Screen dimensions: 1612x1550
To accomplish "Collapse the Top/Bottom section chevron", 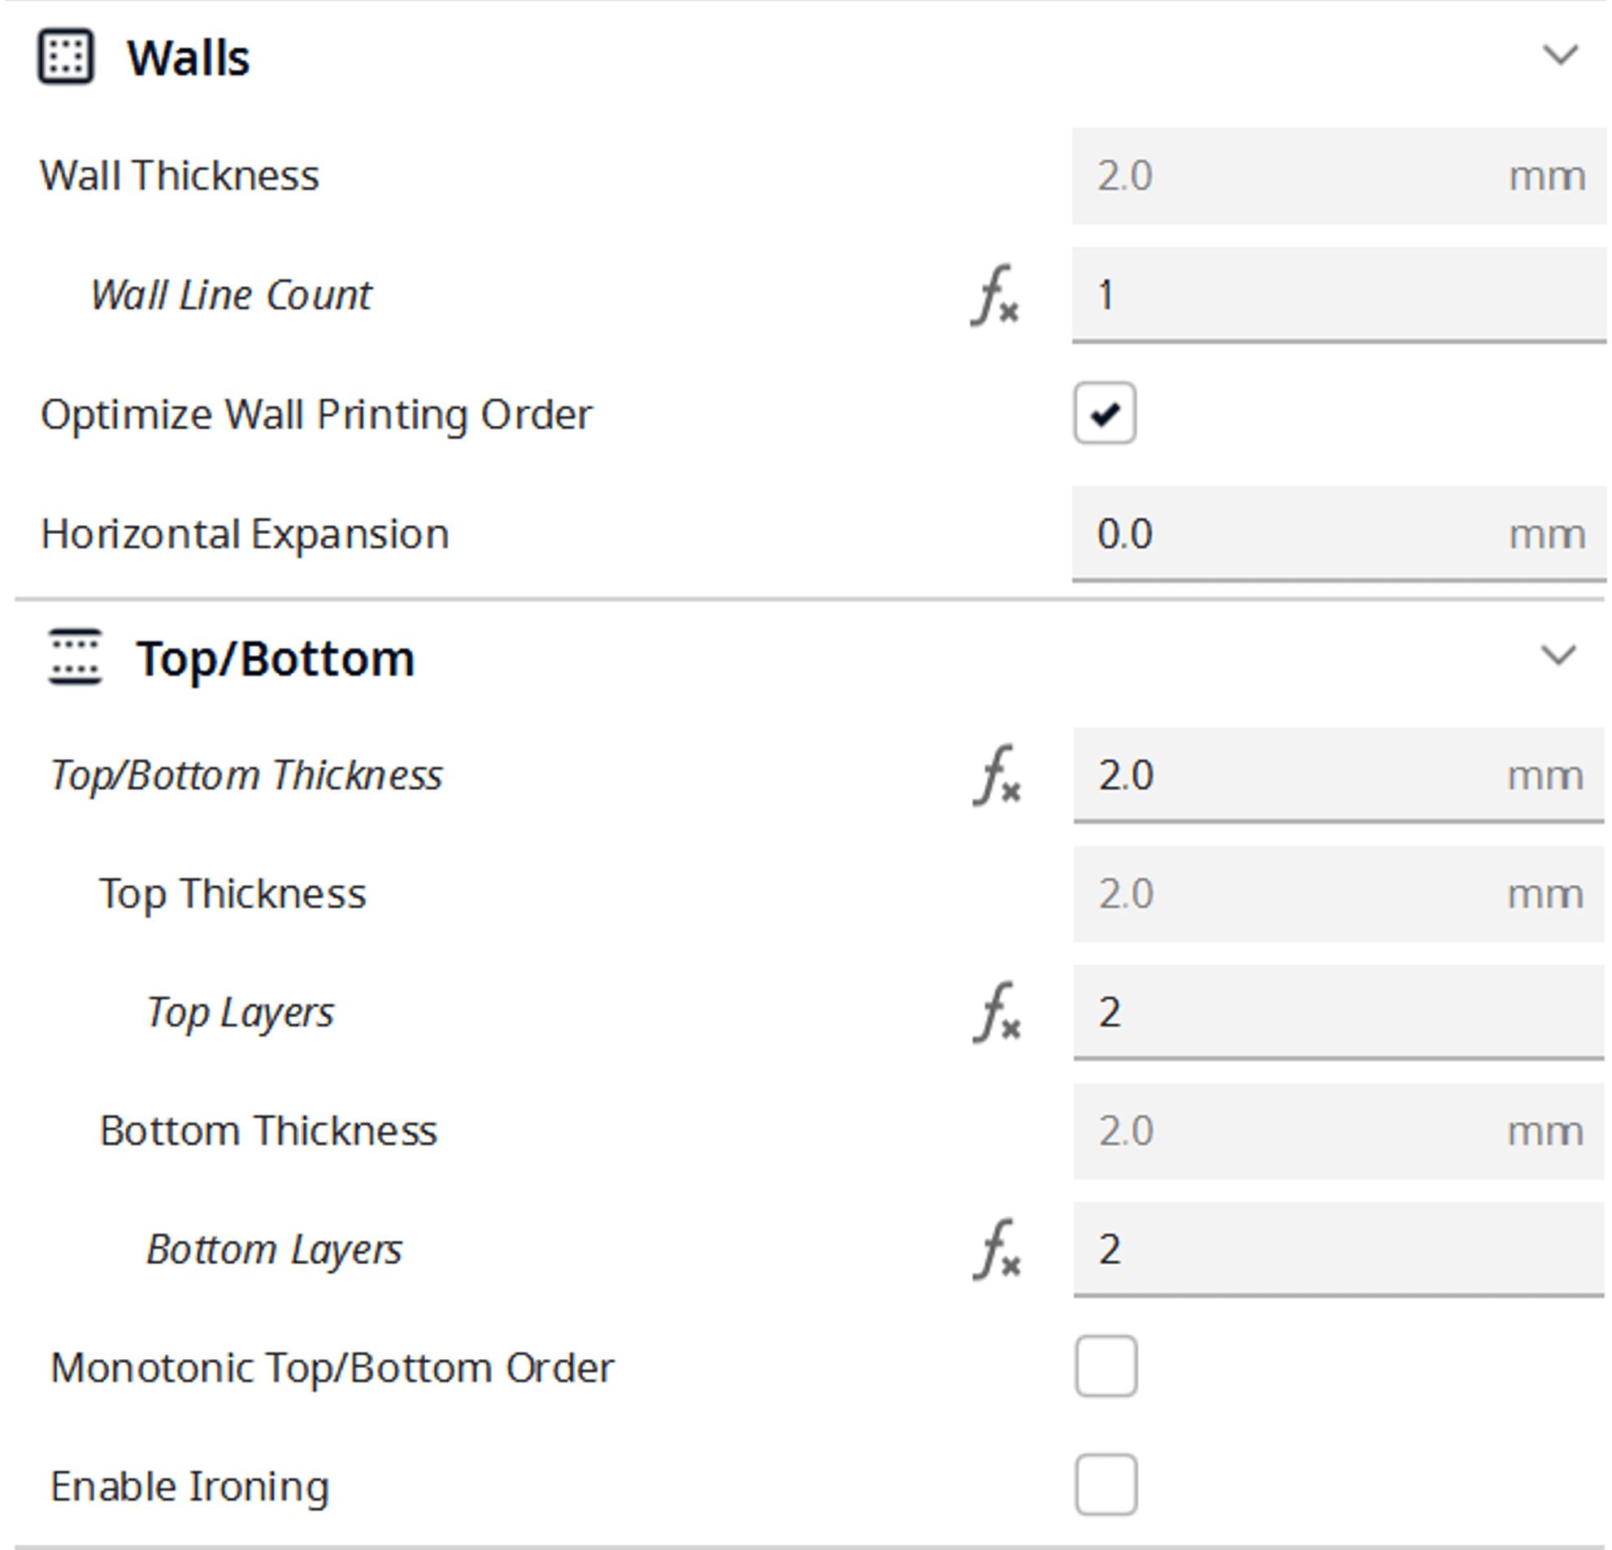I will [x=1558, y=655].
